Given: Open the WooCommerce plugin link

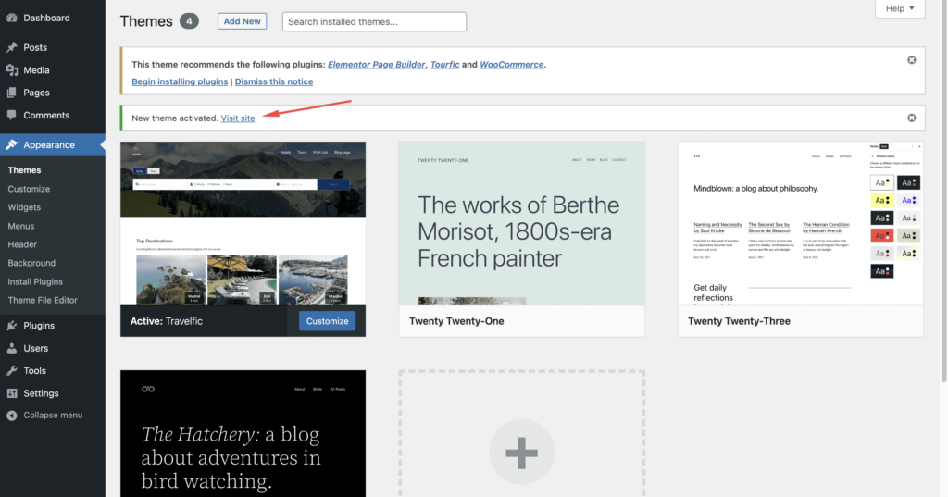Looking at the screenshot, I should 511,64.
